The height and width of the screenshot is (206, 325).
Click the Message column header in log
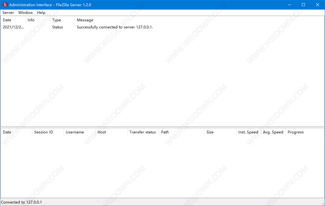click(199, 20)
